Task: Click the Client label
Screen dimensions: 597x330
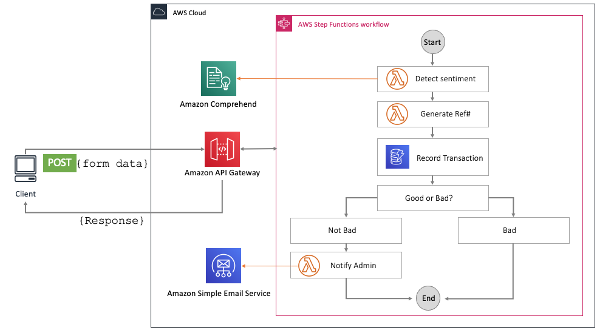Action: pyautogui.click(x=26, y=194)
